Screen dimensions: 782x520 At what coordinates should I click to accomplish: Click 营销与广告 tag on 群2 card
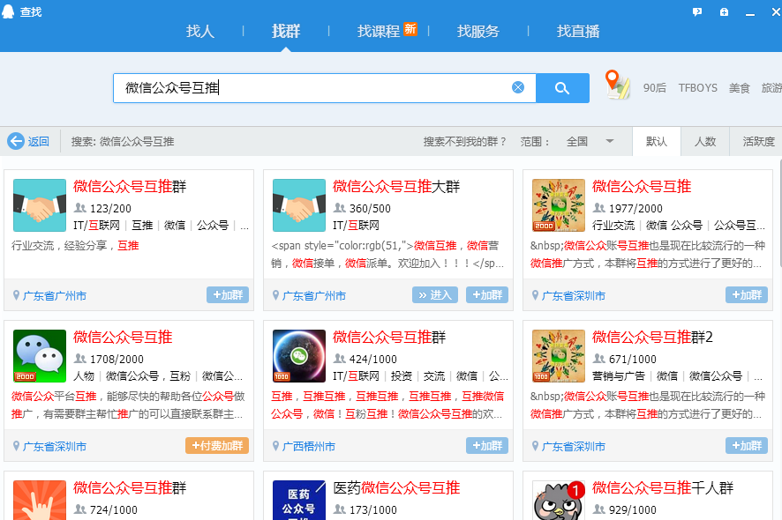pyautogui.click(x=619, y=376)
